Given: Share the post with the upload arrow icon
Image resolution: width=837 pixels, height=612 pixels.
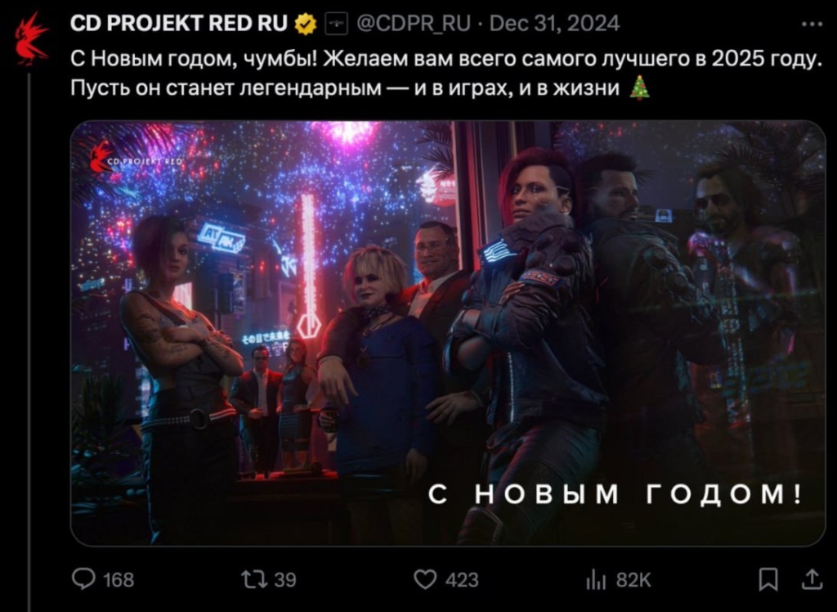Looking at the screenshot, I should 811,579.
